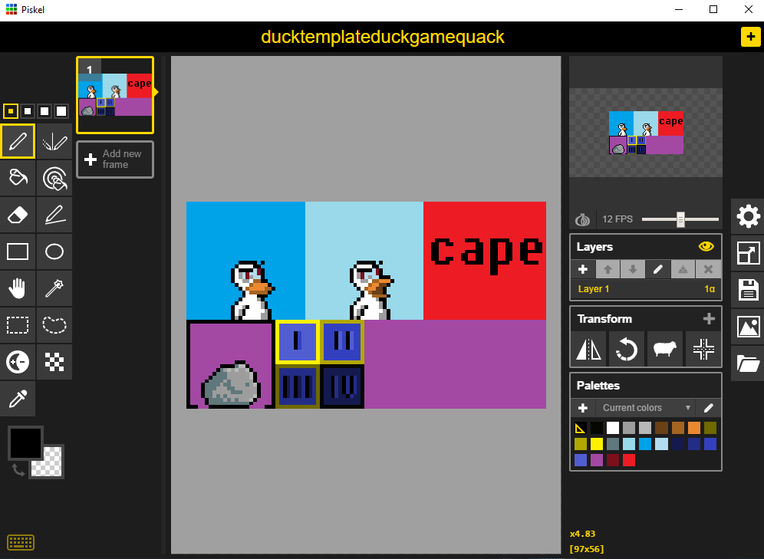Select the Pen tool

(x=18, y=141)
